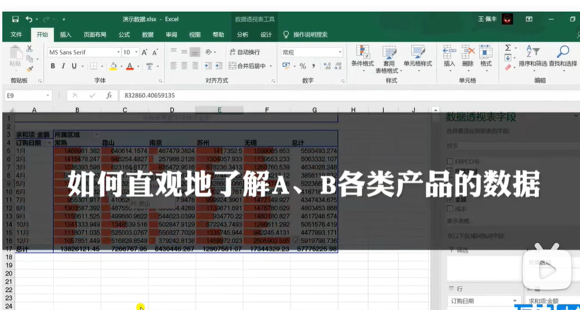Click the Insert Function fx icon
The image size is (580, 310).
click(x=109, y=95)
